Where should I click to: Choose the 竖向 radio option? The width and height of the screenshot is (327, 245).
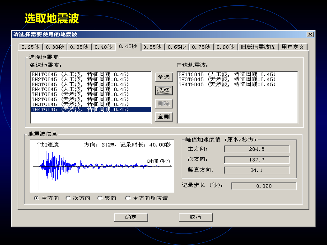(x=100, y=198)
